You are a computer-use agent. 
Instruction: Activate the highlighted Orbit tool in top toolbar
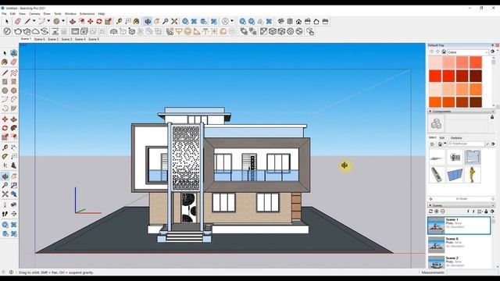click(148, 21)
